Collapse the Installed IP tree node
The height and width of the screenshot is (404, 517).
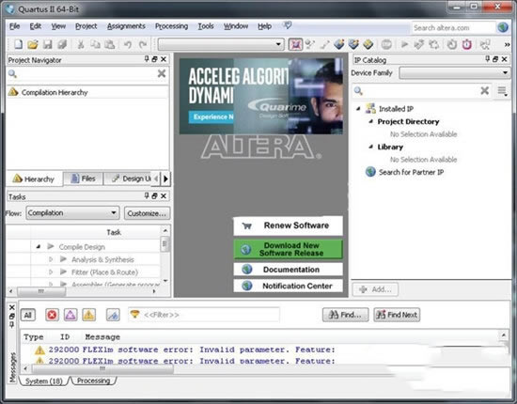(x=358, y=108)
